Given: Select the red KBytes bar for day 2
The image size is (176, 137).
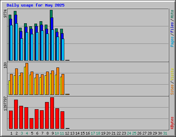Looking at the screenshot, I should coord(16,114).
